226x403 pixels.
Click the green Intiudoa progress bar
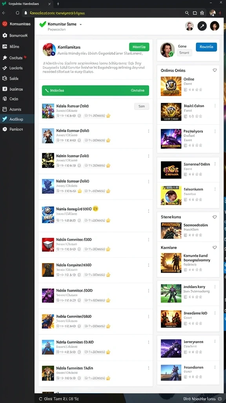point(95,91)
